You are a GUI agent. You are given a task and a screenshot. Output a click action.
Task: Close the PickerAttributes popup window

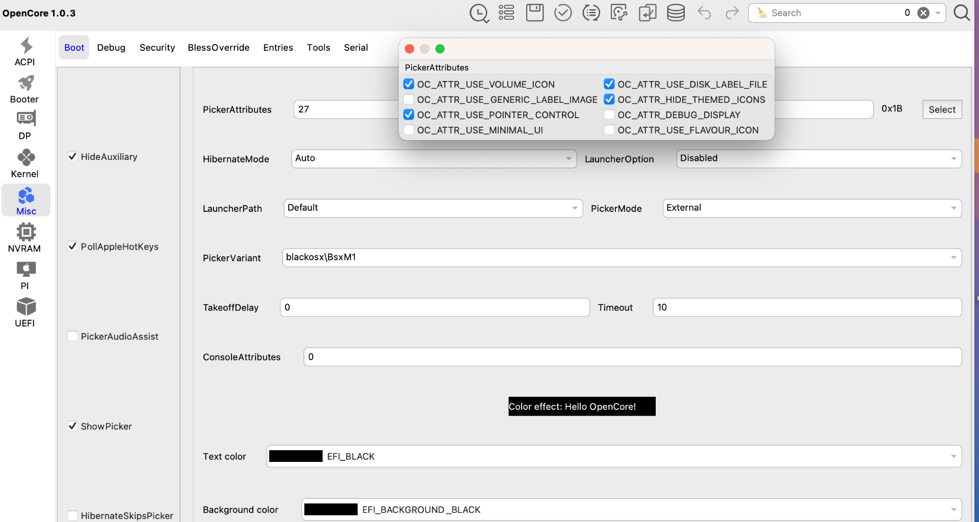[x=409, y=49]
